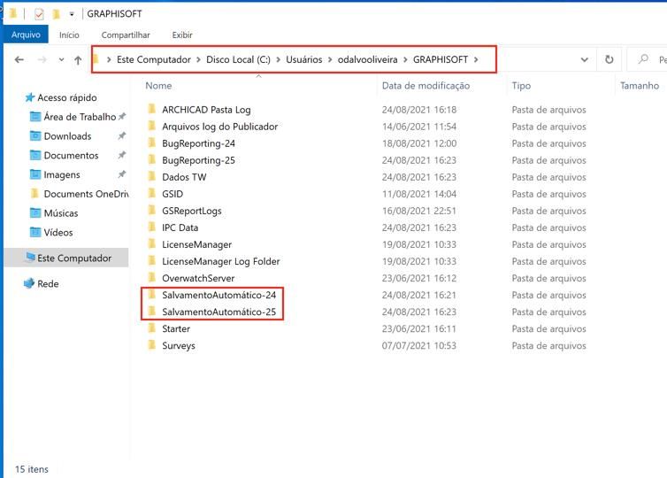Select Usuários breadcrumb in the path
Image resolution: width=667 pixels, height=478 pixels.
click(303, 59)
